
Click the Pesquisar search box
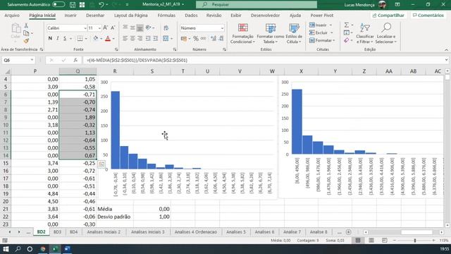click(x=257, y=5)
